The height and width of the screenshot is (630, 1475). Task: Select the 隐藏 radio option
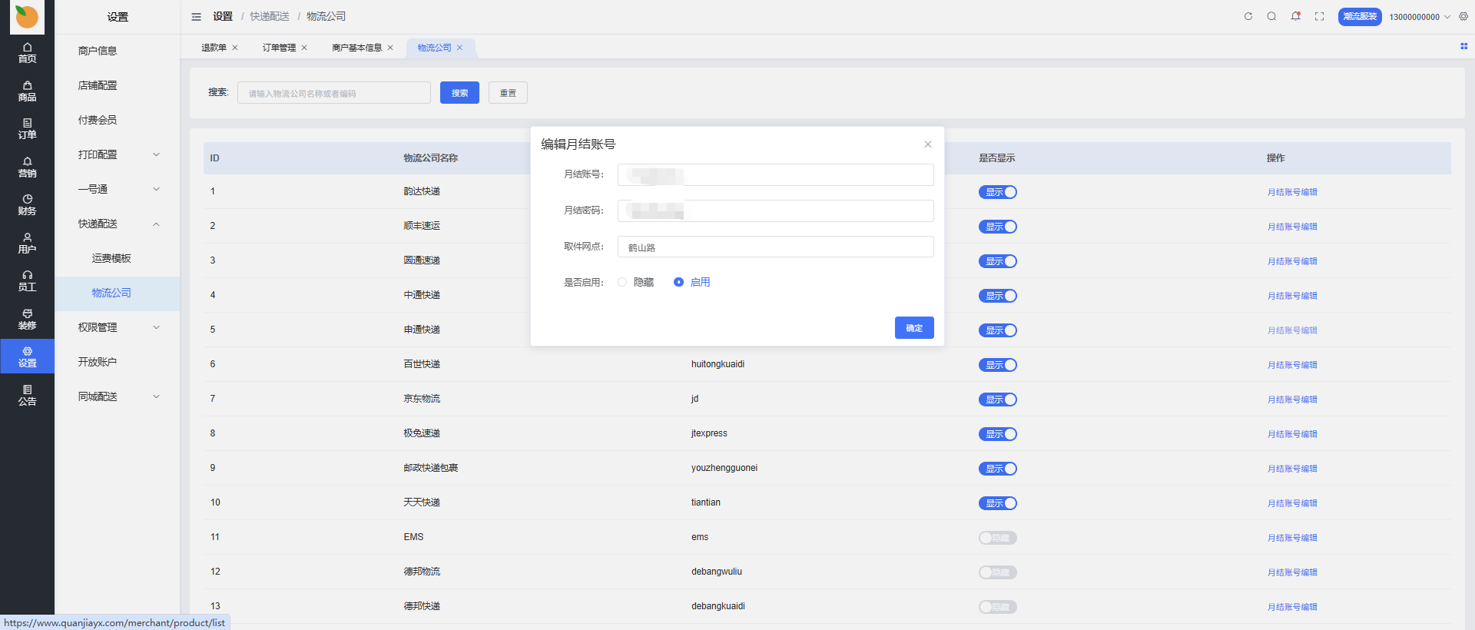[622, 282]
